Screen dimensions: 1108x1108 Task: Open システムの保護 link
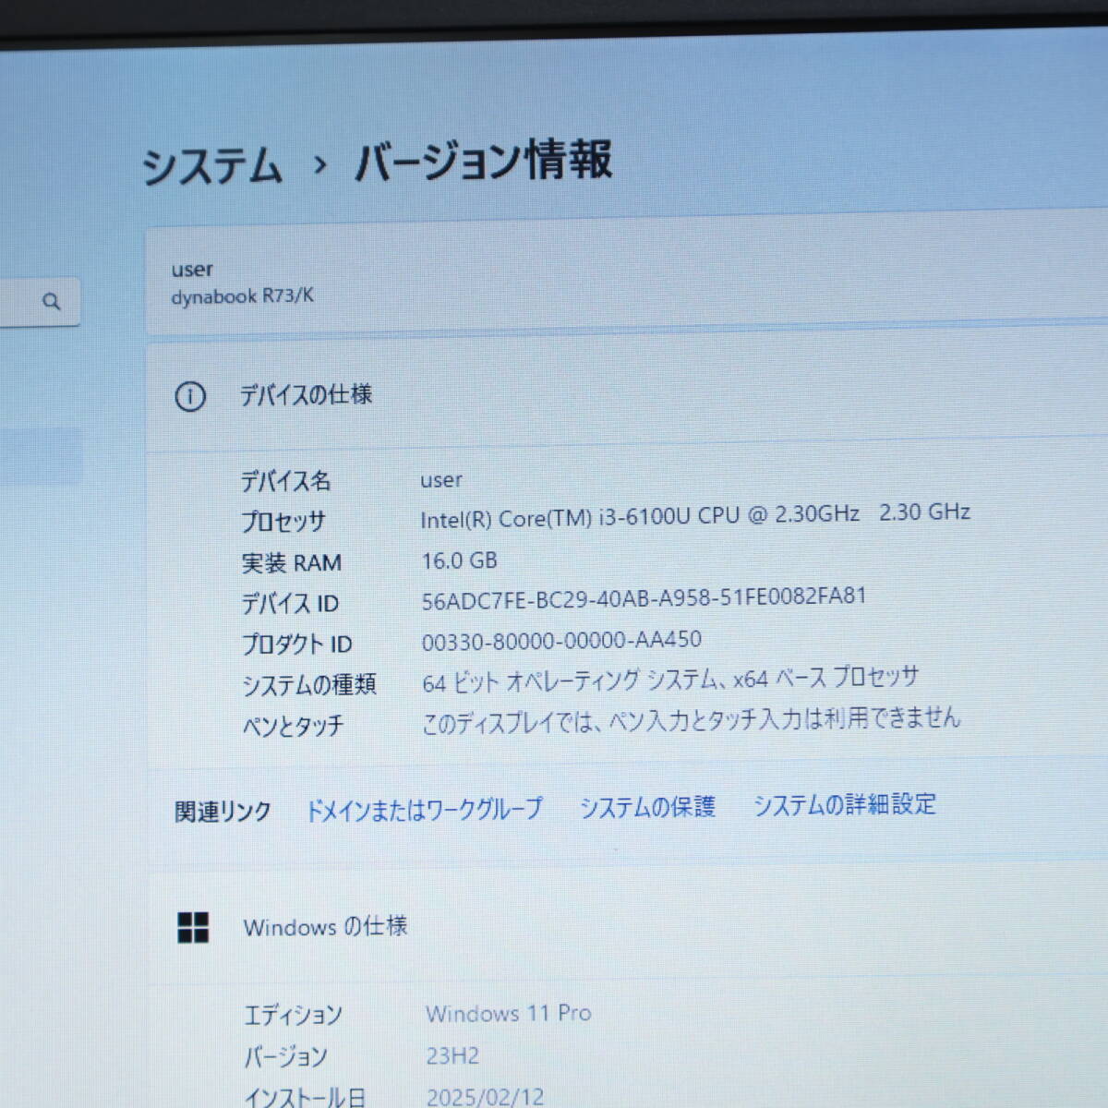coord(647,807)
